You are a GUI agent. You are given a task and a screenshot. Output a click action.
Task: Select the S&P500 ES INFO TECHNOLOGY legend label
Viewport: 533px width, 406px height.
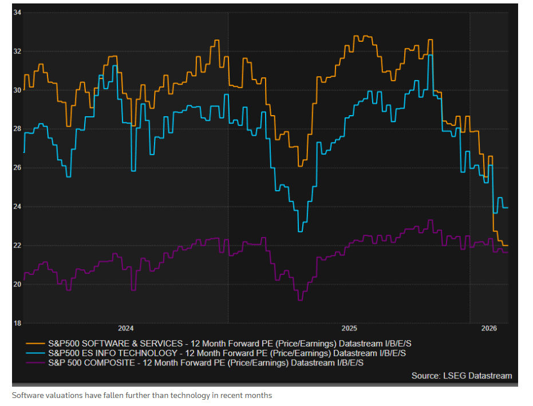[x=227, y=353]
